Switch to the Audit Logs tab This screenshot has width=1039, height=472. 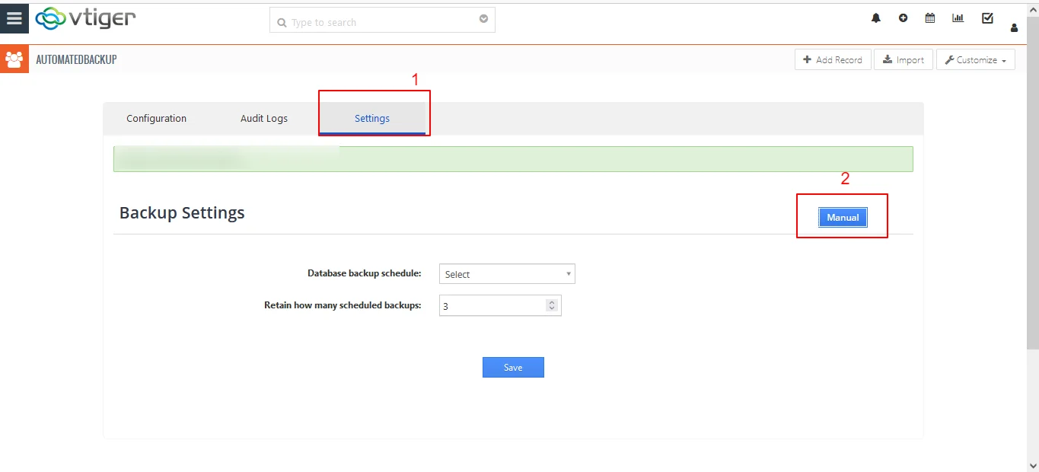click(264, 119)
